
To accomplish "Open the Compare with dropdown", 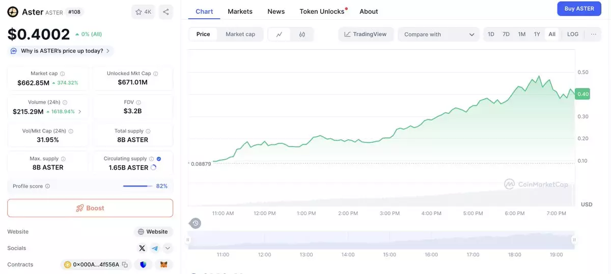I will coord(438,35).
